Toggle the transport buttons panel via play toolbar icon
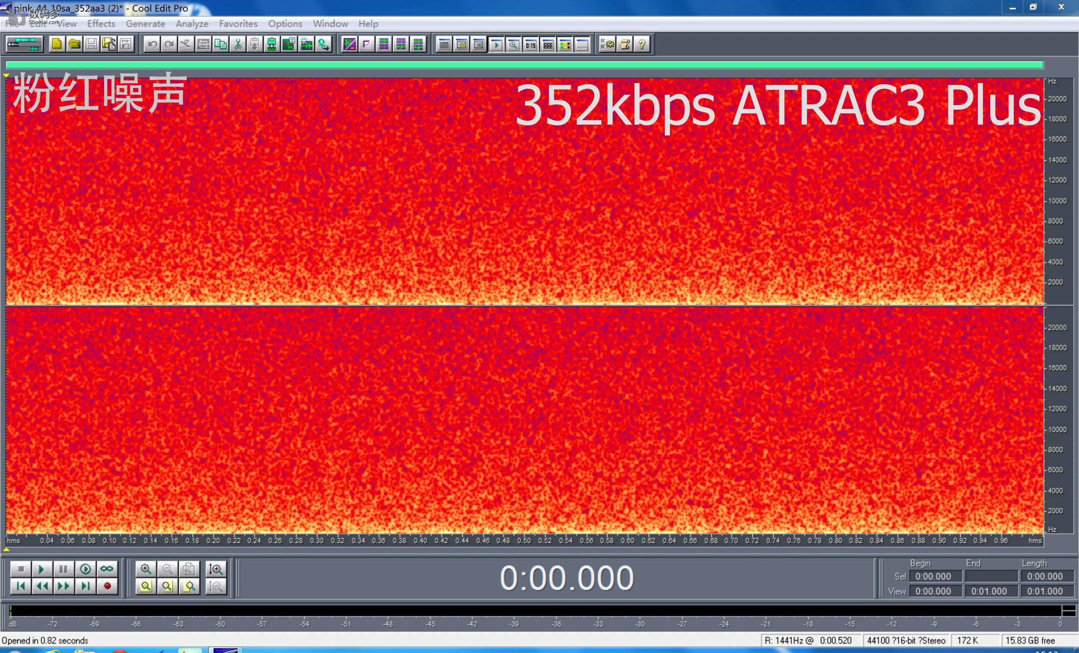 pyautogui.click(x=496, y=44)
